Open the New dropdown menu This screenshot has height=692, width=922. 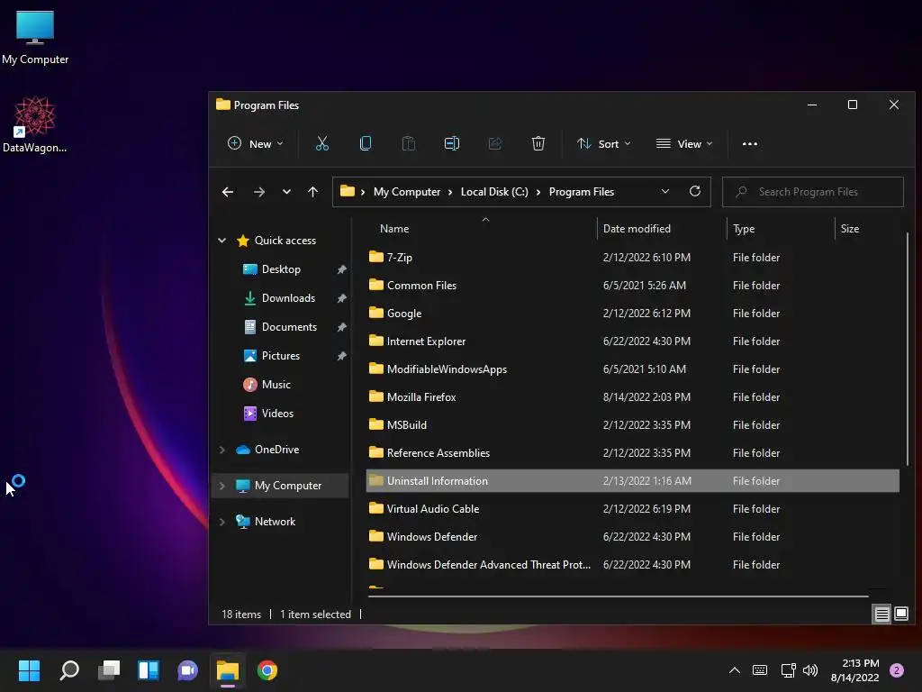point(255,143)
